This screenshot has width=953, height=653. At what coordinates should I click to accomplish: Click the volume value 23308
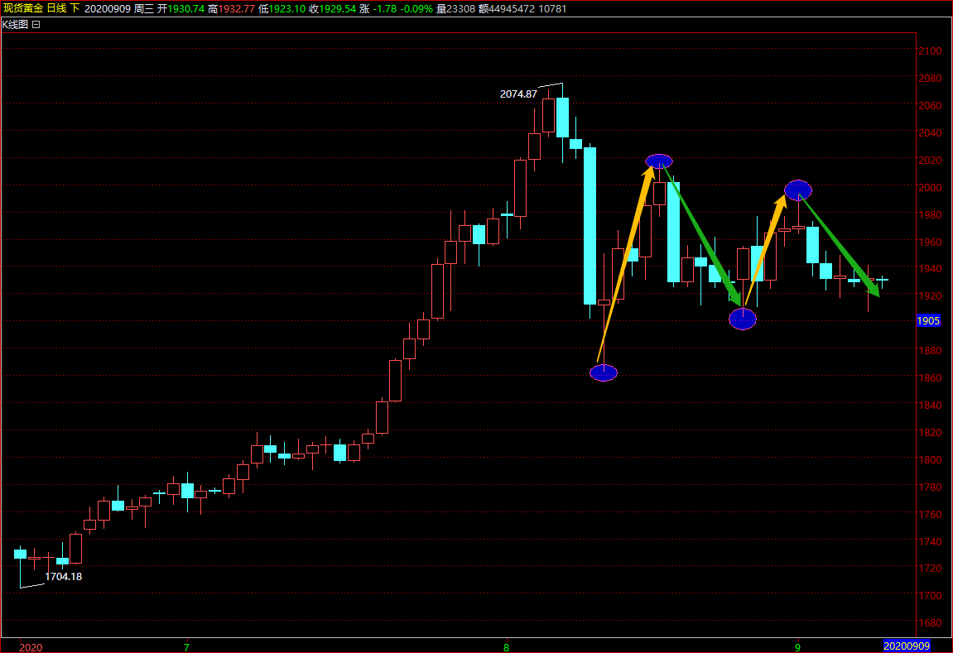pyautogui.click(x=461, y=9)
